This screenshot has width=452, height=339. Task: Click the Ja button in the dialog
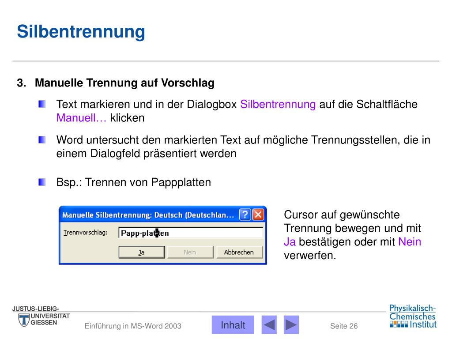point(142,252)
